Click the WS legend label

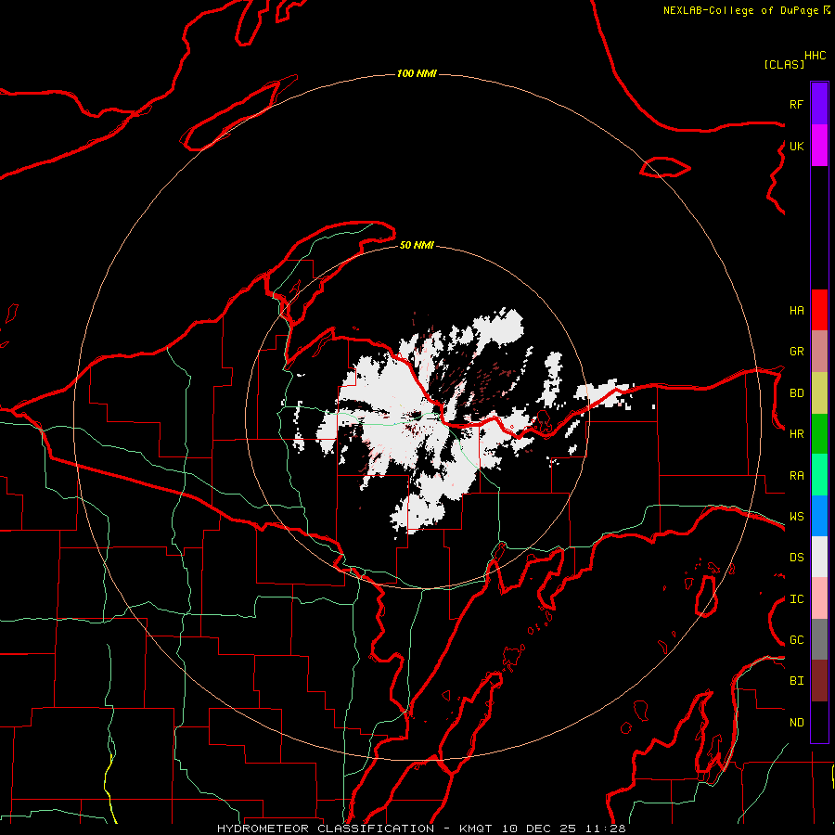click(797, 517)
